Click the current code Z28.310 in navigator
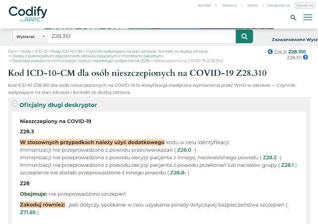This screenshot has height=224, width=318. (x=297, y=52)
